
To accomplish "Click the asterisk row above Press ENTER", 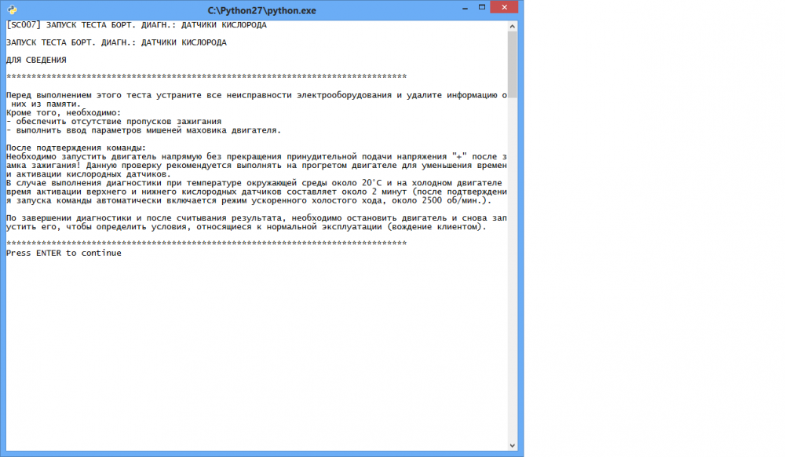I will (206, 243).
